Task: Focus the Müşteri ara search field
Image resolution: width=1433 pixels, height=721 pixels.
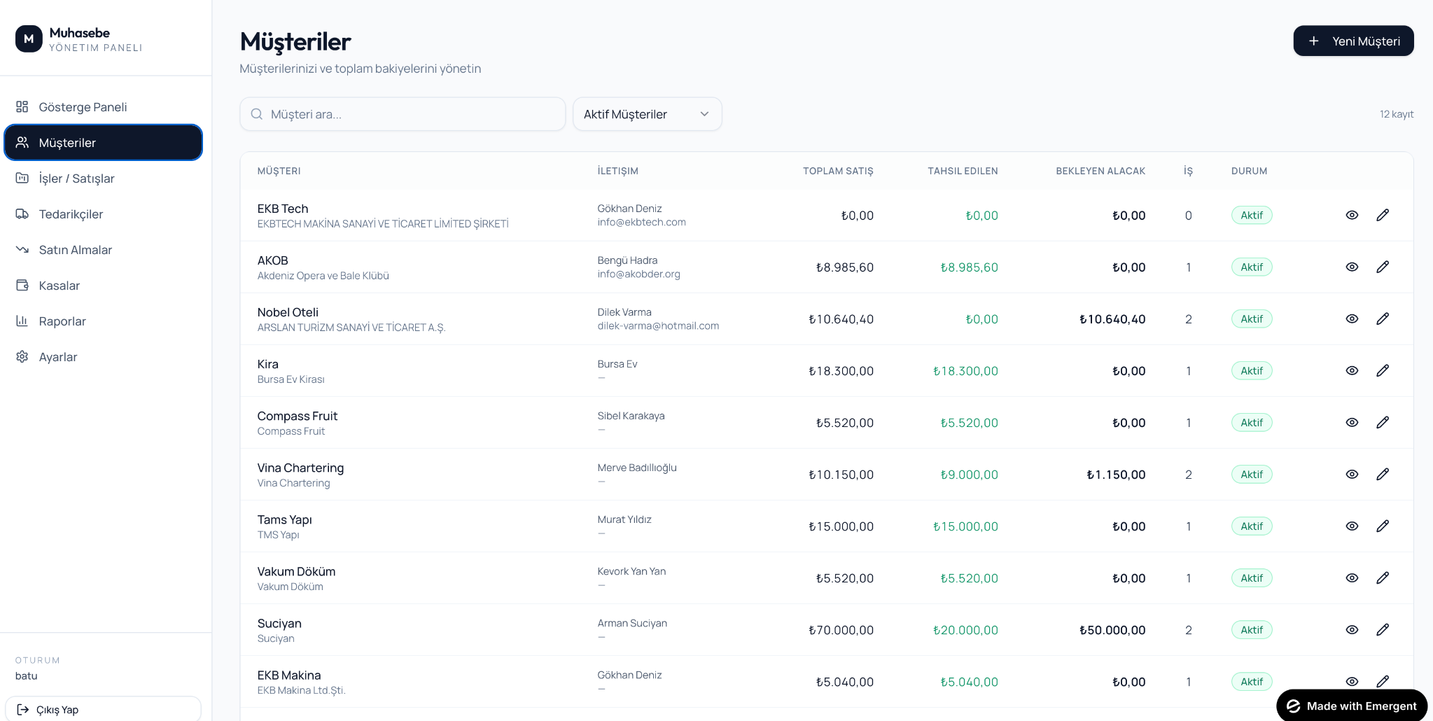Action: 403,114
